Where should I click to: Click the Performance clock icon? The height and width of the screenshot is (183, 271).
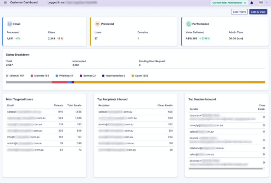tap(188, 24)
